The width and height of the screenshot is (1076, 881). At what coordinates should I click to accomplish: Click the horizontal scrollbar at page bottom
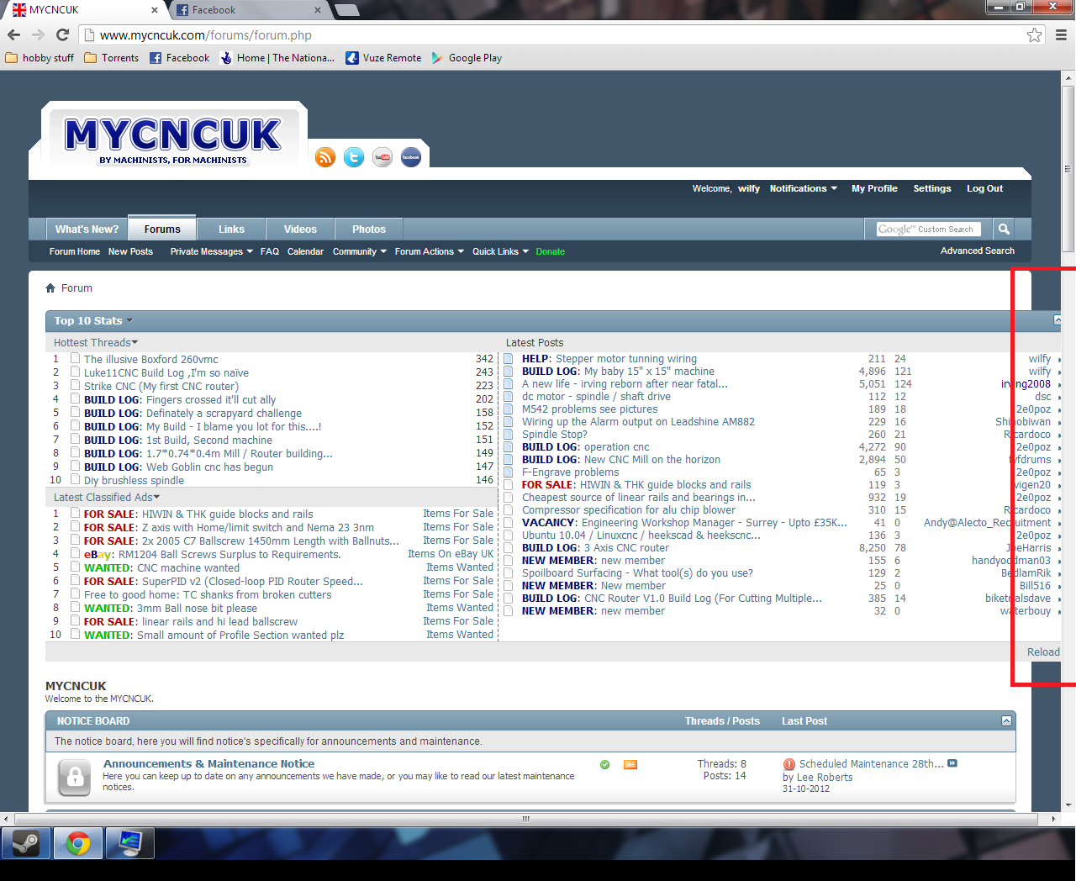coord(526,818)
